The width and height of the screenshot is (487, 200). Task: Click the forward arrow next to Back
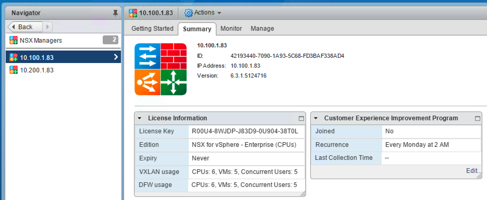pos(47,27)
